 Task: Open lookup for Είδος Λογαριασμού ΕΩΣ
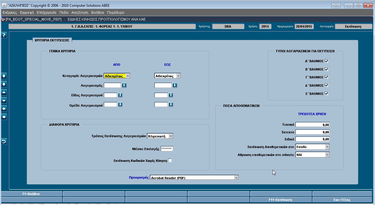tap(171, 95)
